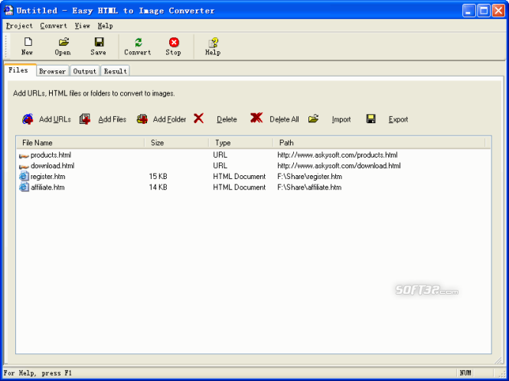
Task: Click the register.htm document icon
Action: 24,176
